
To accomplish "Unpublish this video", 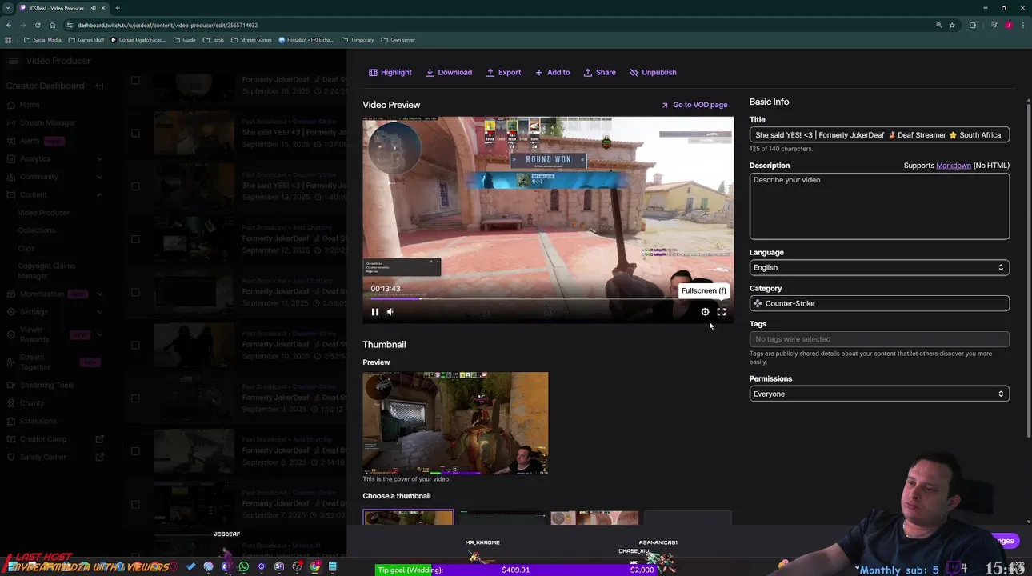I will tap(653, 72).
